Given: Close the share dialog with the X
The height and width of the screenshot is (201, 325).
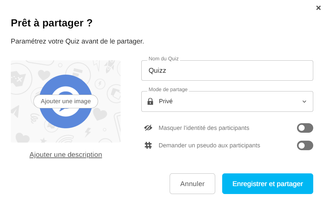Looking at the screenshot, I should coord(318,8).
